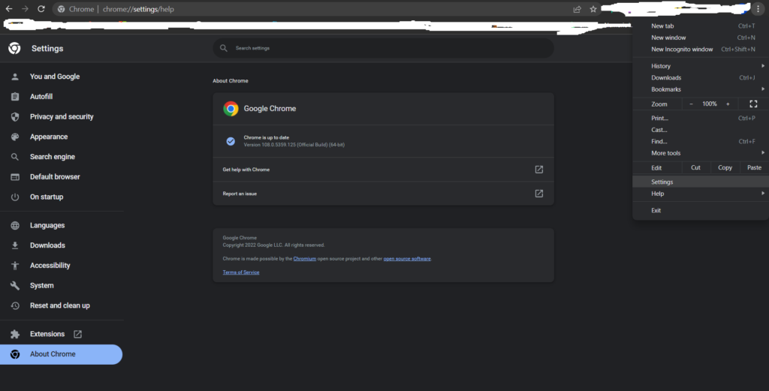Click the Copyright 2022 Google LLC text

(273, 245)
